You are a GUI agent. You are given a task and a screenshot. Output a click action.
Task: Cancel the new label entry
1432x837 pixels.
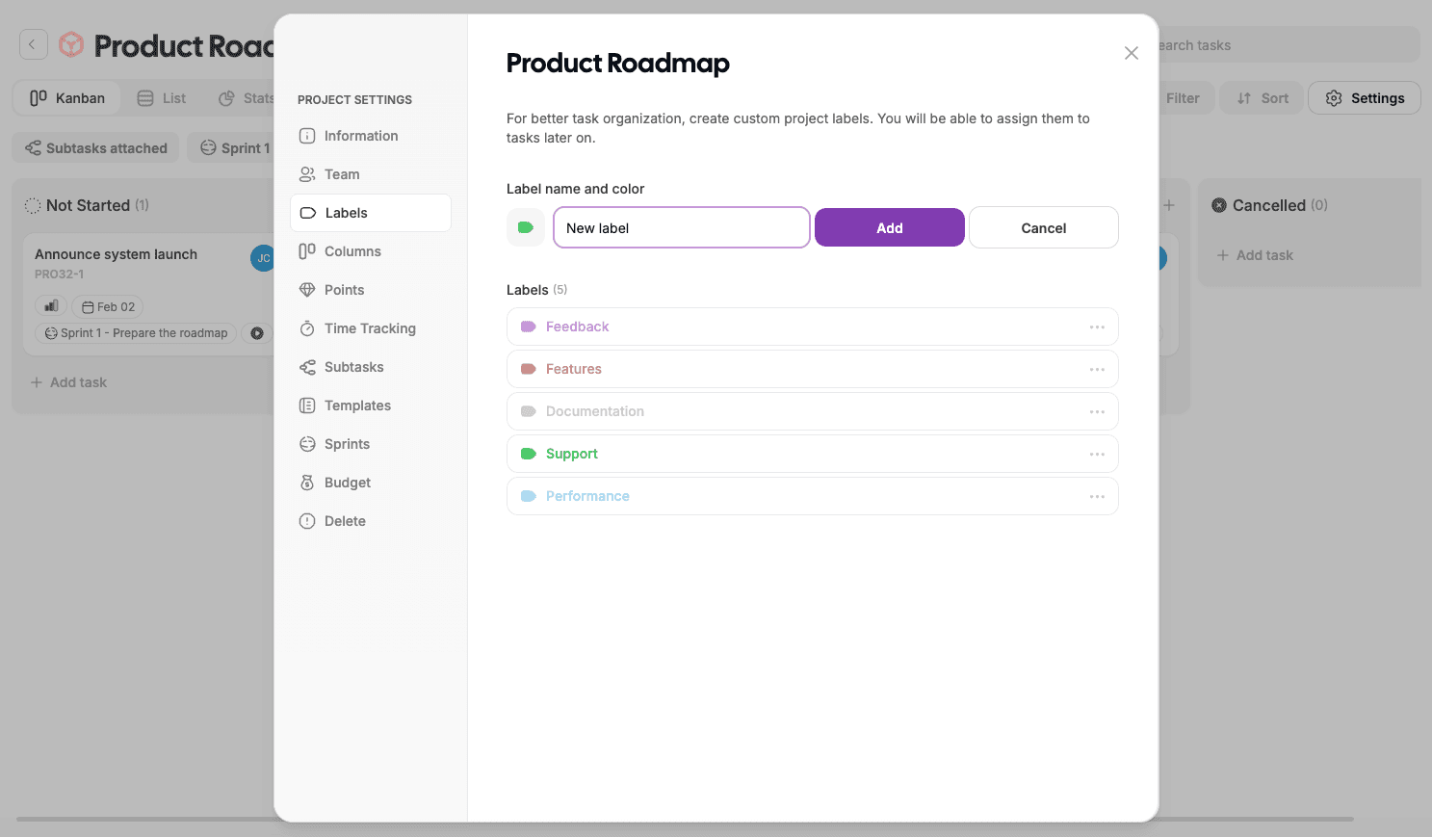click(1043, 228)
